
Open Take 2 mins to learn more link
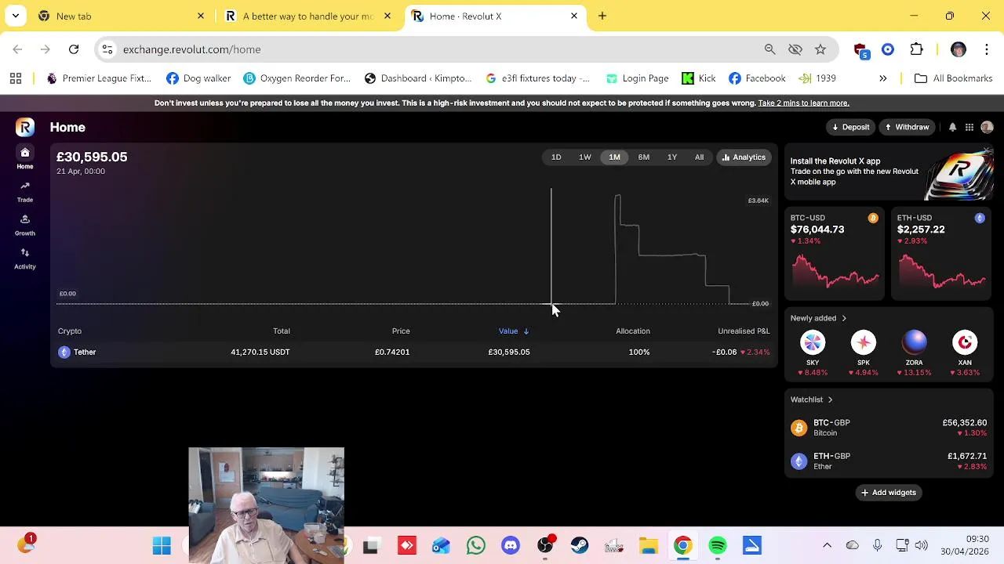[803, 103]
